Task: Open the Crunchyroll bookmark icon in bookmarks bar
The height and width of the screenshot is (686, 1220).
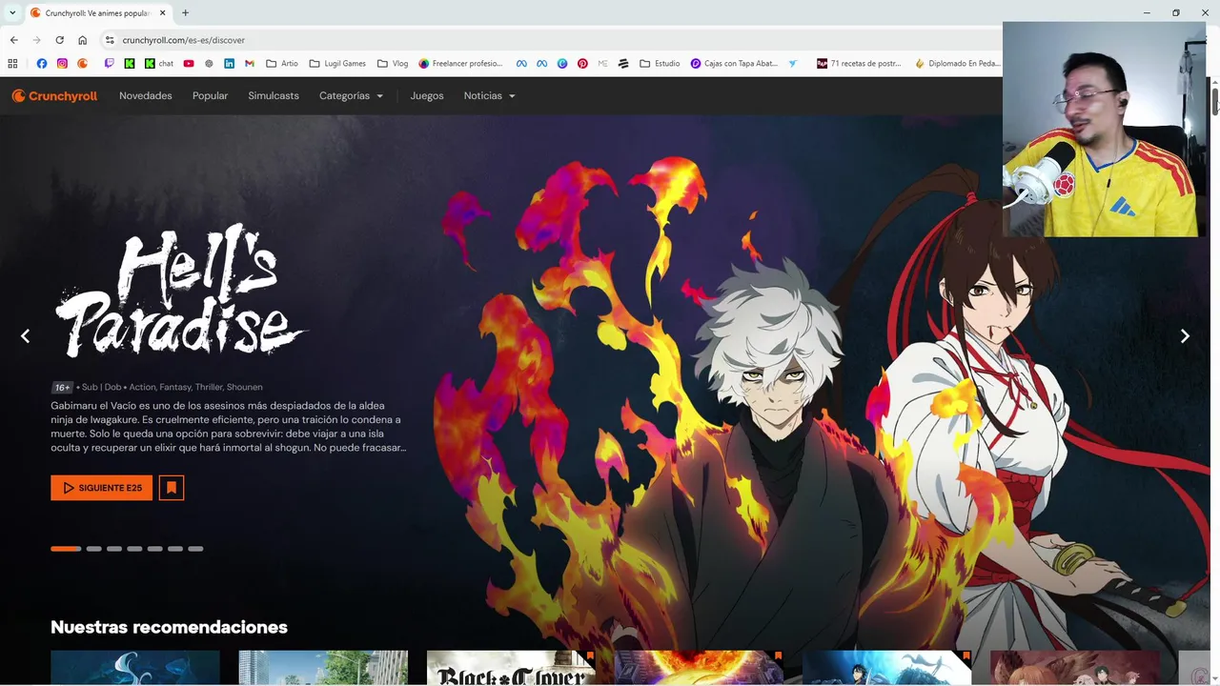Action: click(x=83, y=64)
